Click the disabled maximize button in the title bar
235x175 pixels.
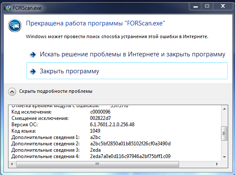(x=207, y=6)
